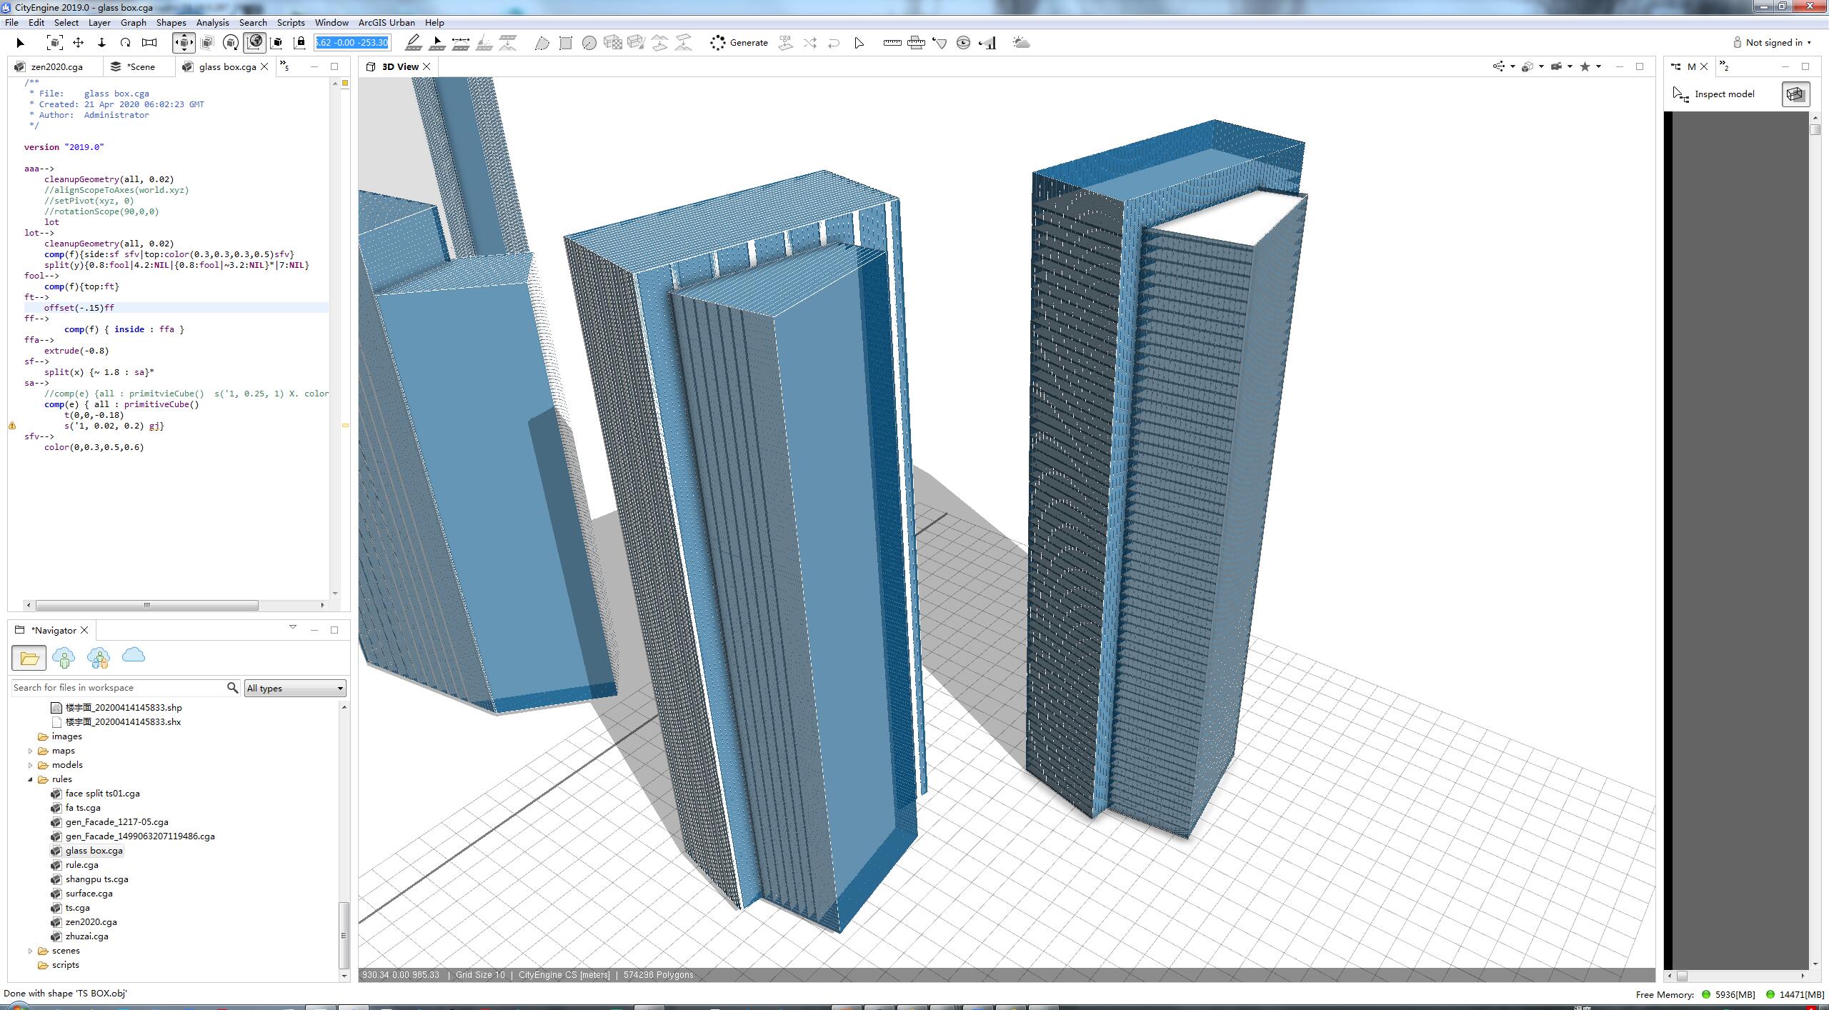Select the arrow Selection tool
1829x1010 pixels.
coord(20,43)
